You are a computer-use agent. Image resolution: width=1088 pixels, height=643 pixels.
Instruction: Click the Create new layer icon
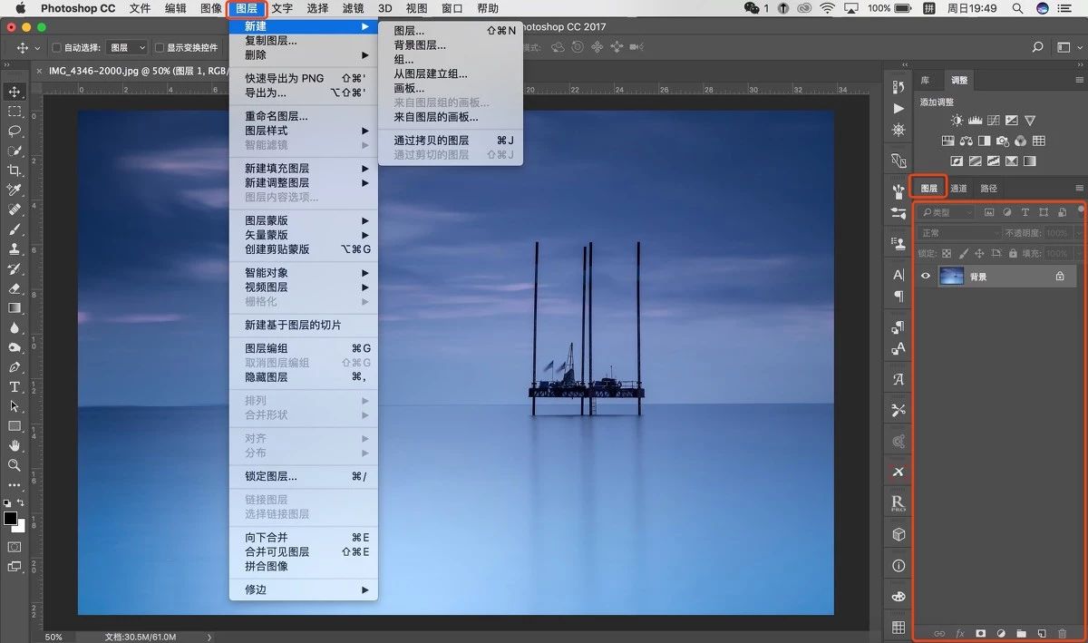point(1041,633)
